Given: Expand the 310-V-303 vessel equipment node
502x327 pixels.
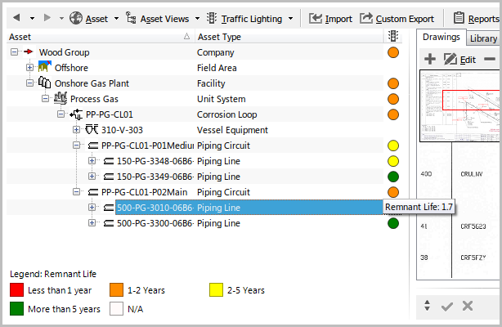Looking at the screenshot, I should 76,130.
